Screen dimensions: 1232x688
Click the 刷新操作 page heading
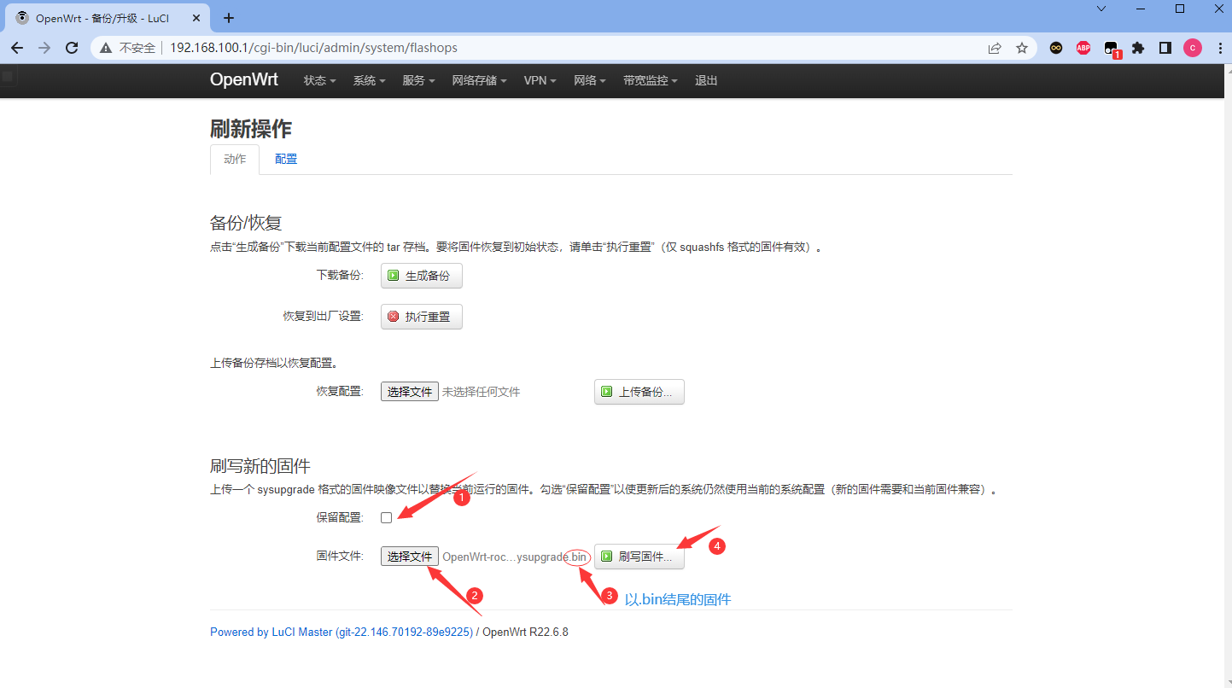(x=251, y=129)
